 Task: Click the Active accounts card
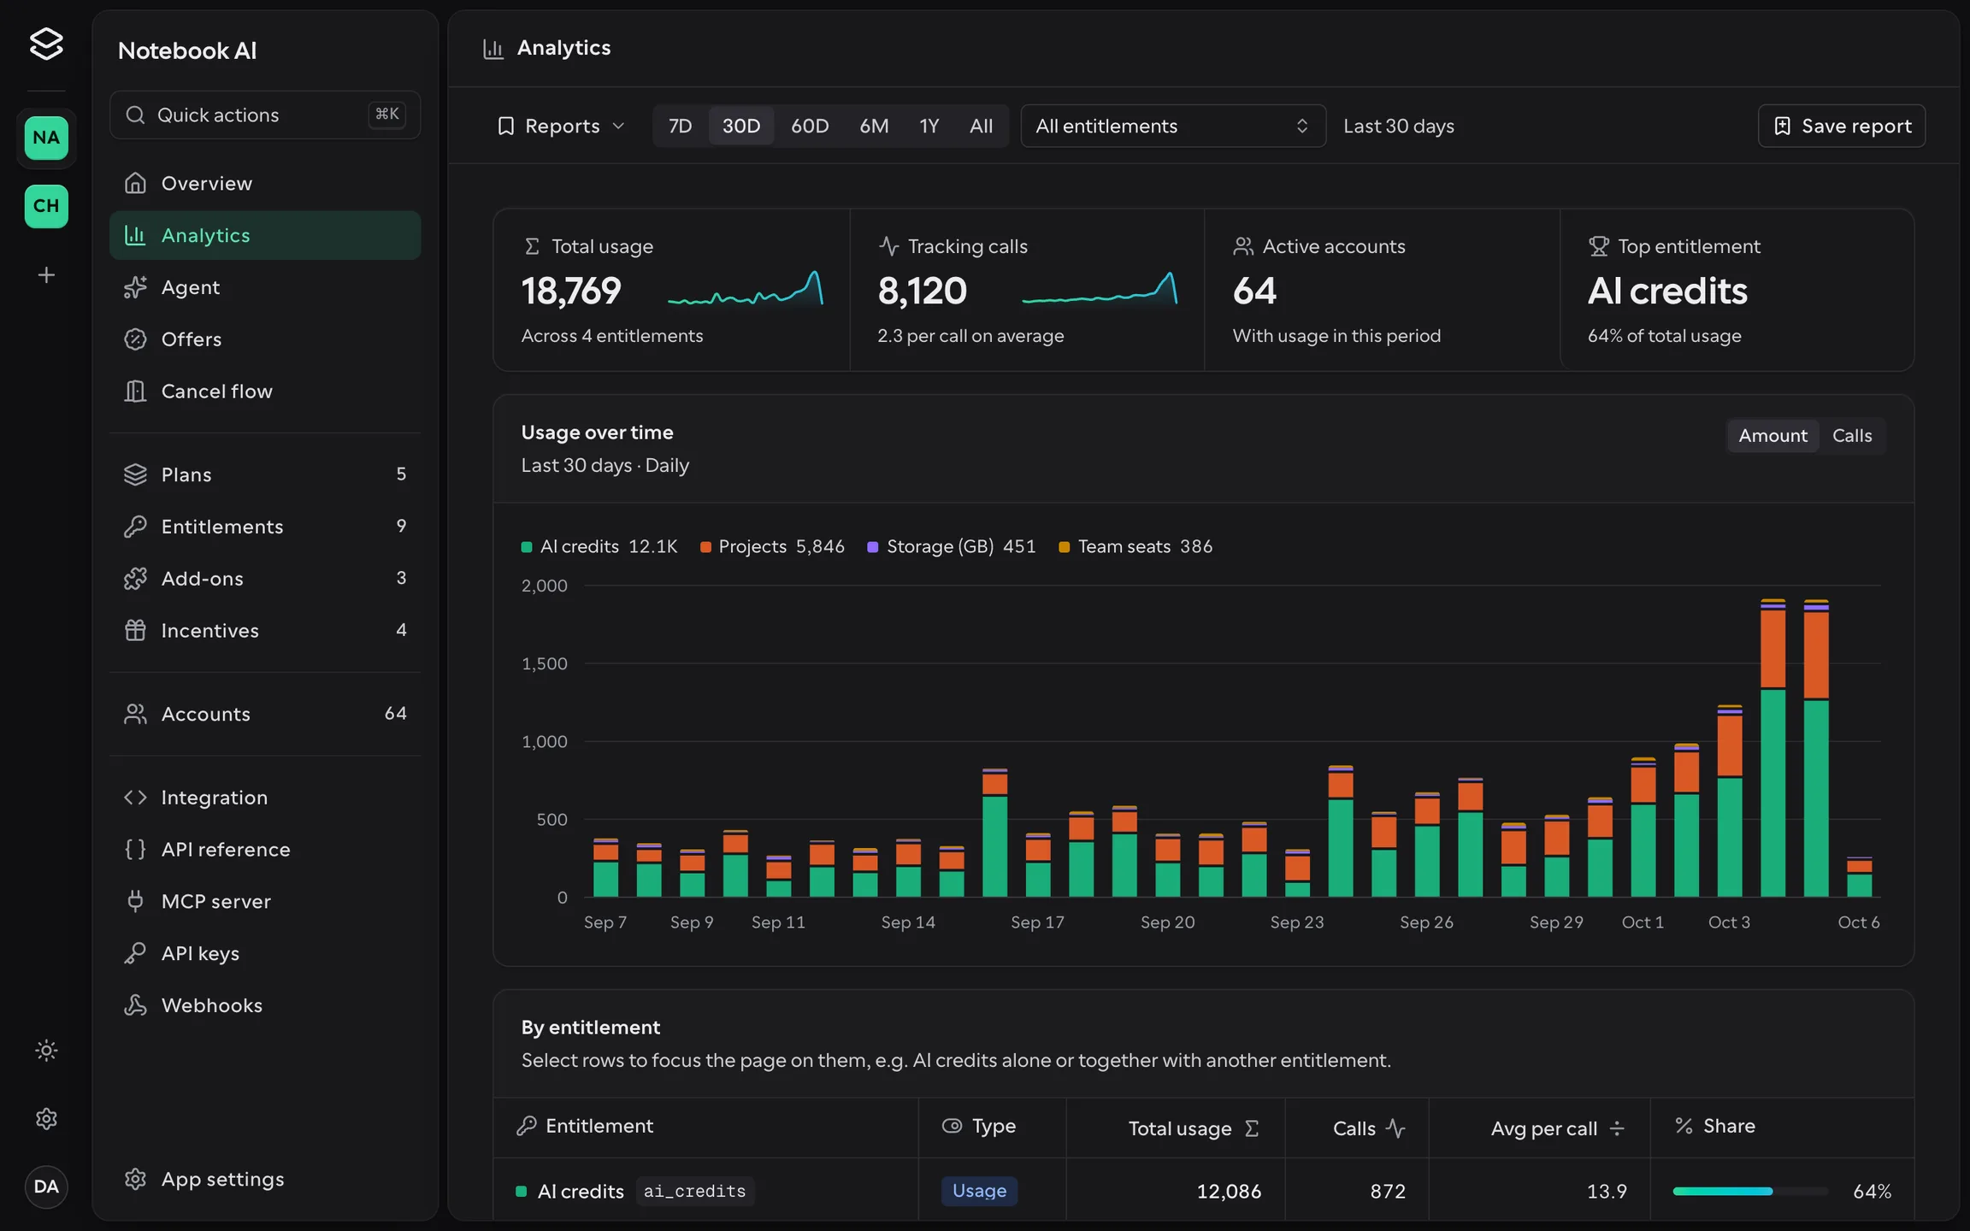pyautogui.click(x=1383, y=290)
